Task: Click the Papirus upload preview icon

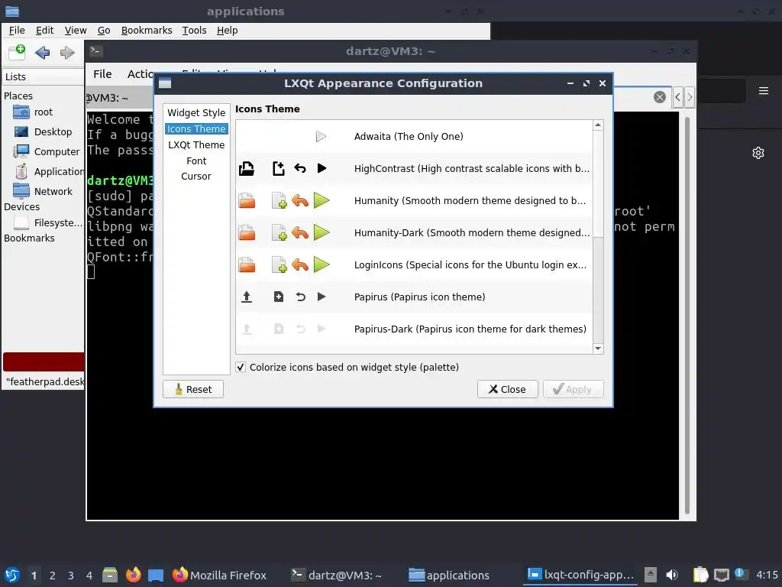Action: coord(247,297)
